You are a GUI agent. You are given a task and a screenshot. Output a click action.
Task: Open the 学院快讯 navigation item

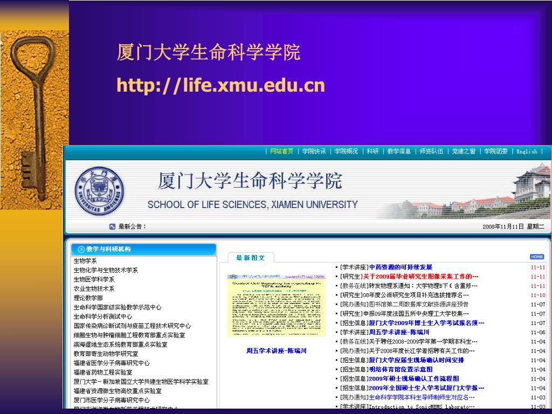[x=314, y=151]
